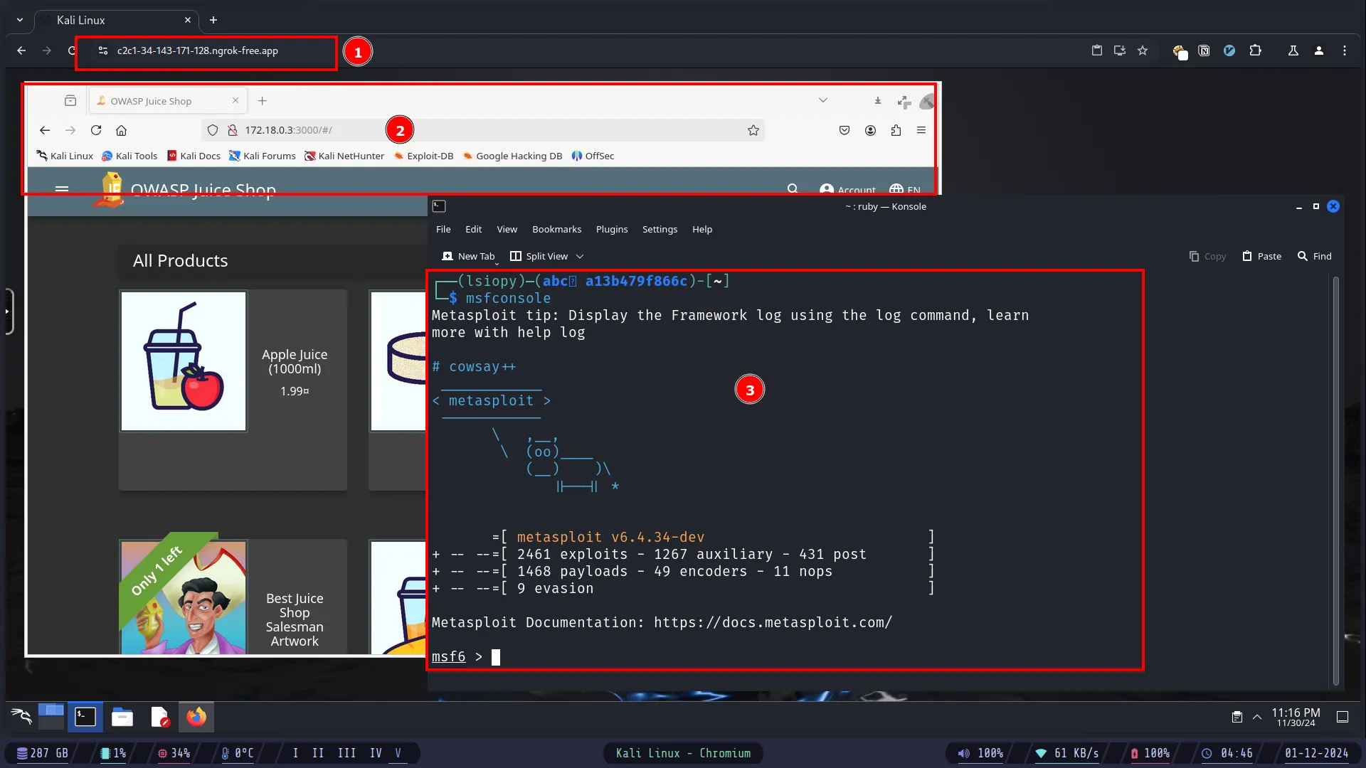Screen dimensions: 1366x768
Task: Bookmark this page with Chromium's star icon
Action: pos(1143,50)
